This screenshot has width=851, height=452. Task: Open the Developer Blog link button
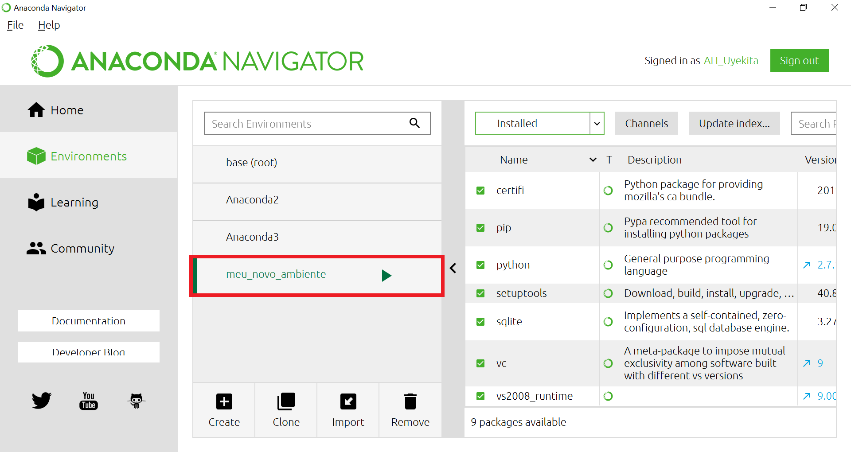(89, 352)
